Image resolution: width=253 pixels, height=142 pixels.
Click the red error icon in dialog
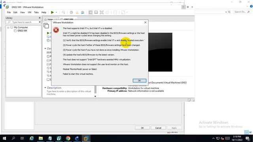(56, 30)
